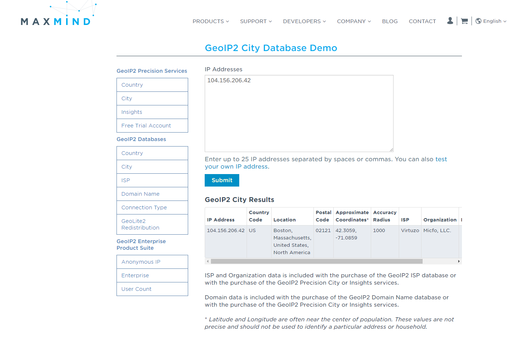
Task: Expand the Developers menu
Action: 304,21
